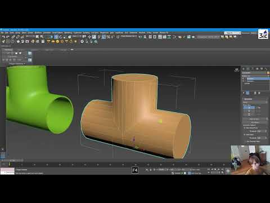Viewport: 270px width, 203px height.
Task: Open the Tools menu
Action: (12, 33)
